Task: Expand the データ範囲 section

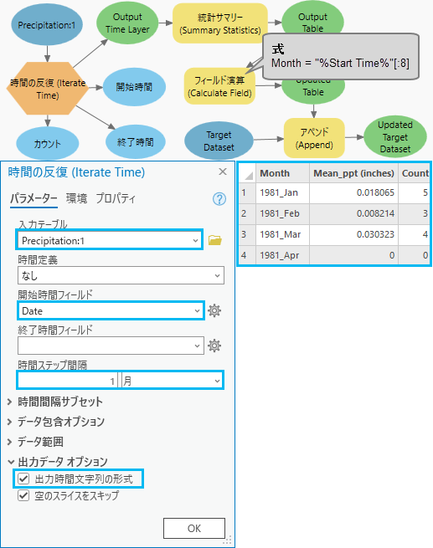Action: pos(35,442)
